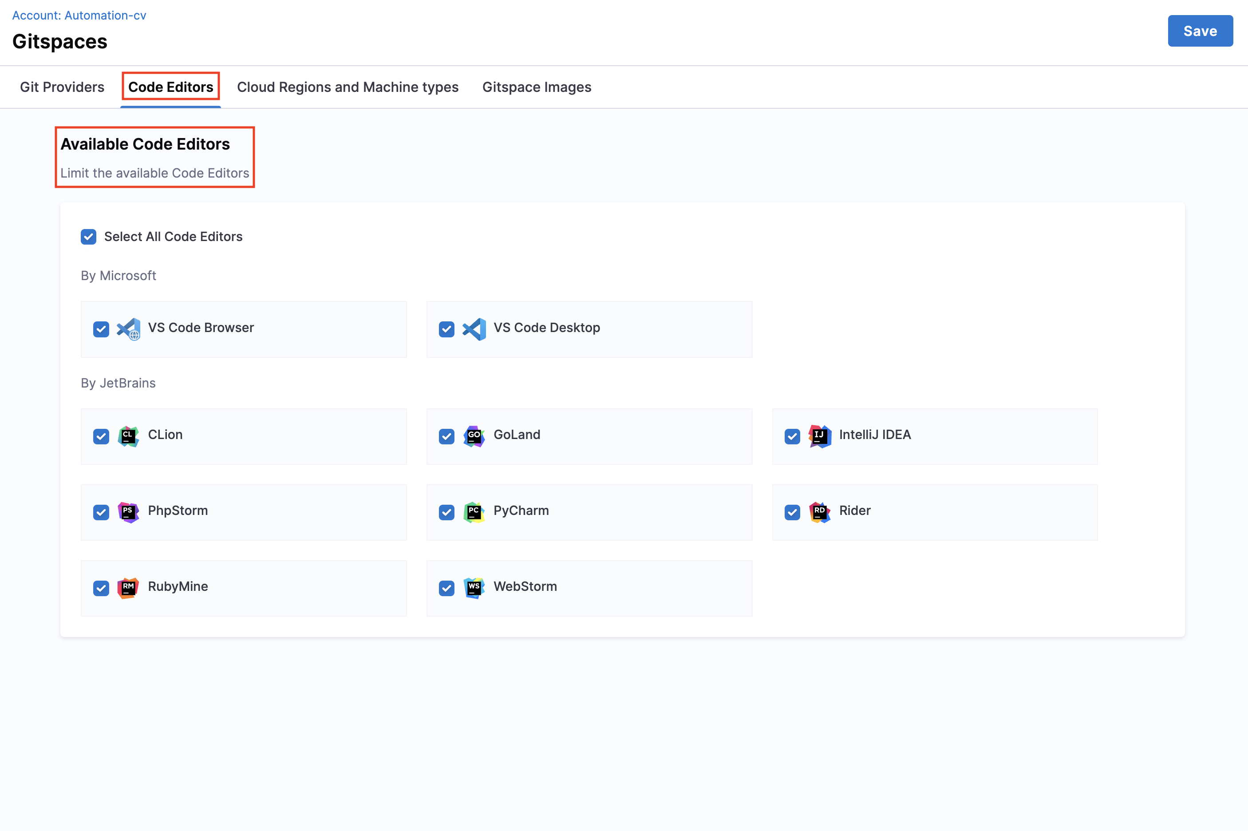Toggle the IntelliJ IDEA checkbox
1248x831 pixels.
(792, 436)
